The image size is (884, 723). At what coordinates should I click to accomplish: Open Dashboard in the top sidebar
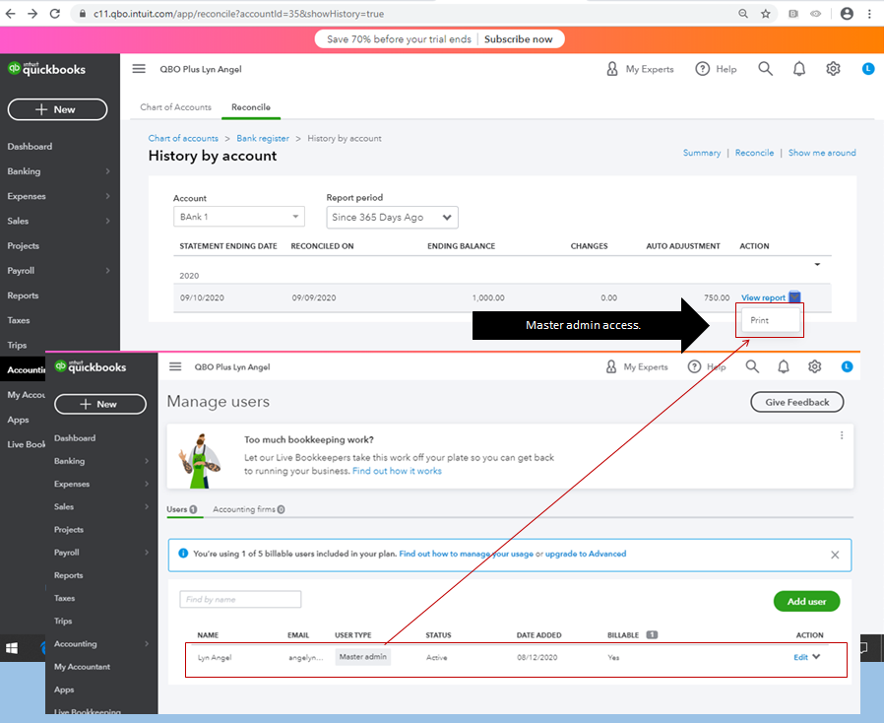[30, 146]
